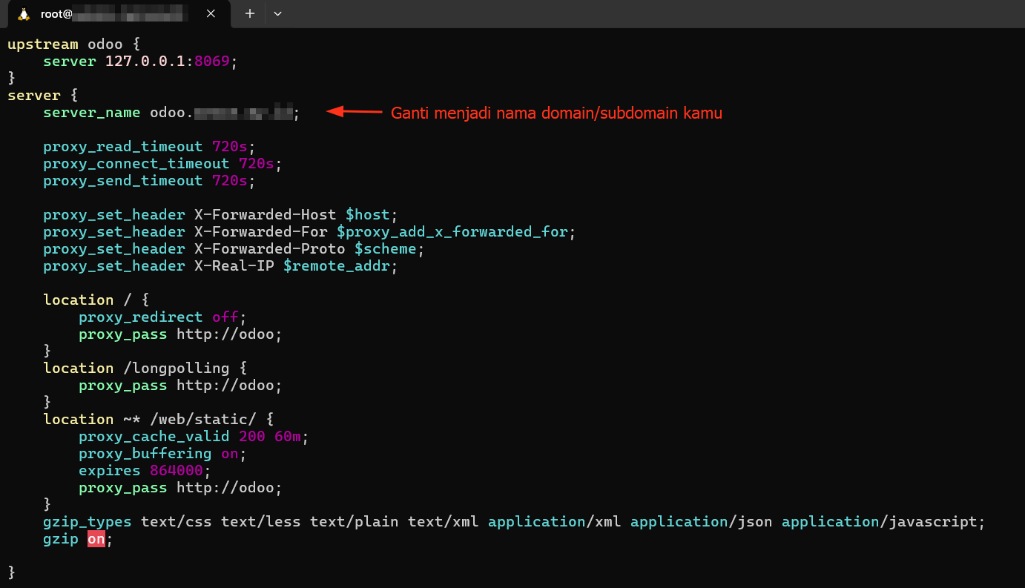Screen dimensions: 1025x588
Task: Open the tab options chevron dropdown
Action: 277,13
